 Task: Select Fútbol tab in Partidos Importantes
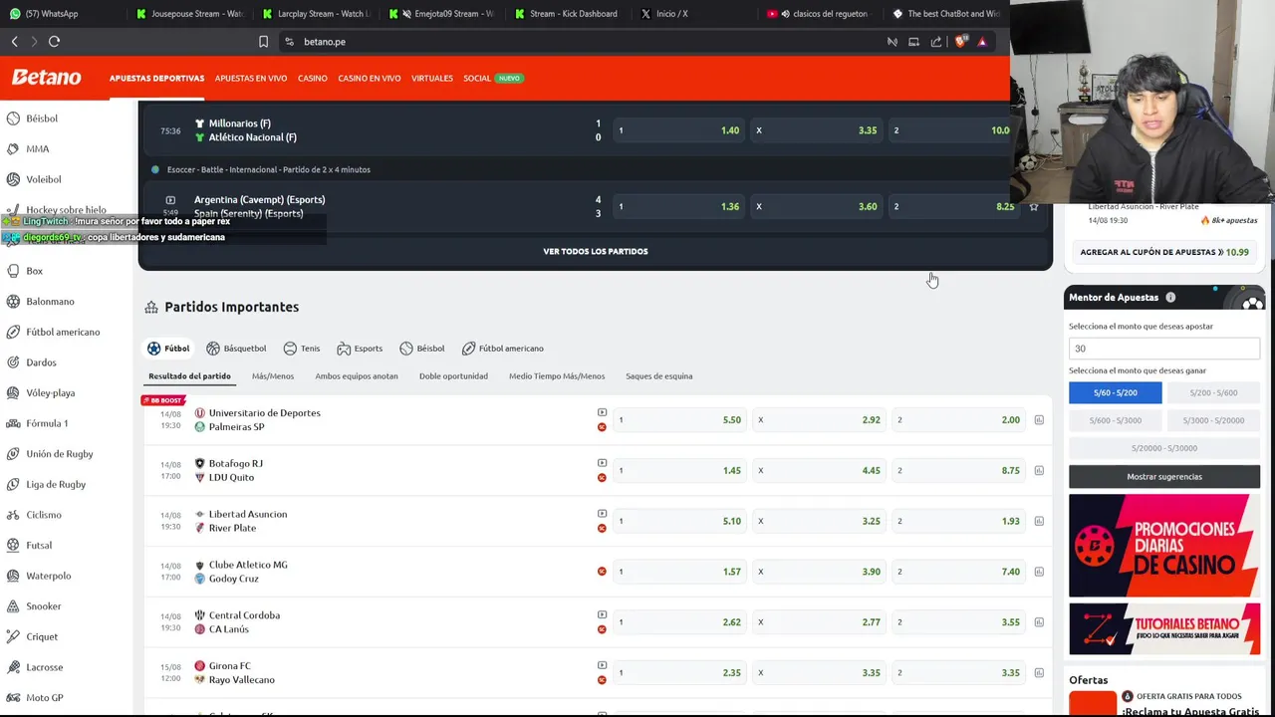tap(168, 349)
